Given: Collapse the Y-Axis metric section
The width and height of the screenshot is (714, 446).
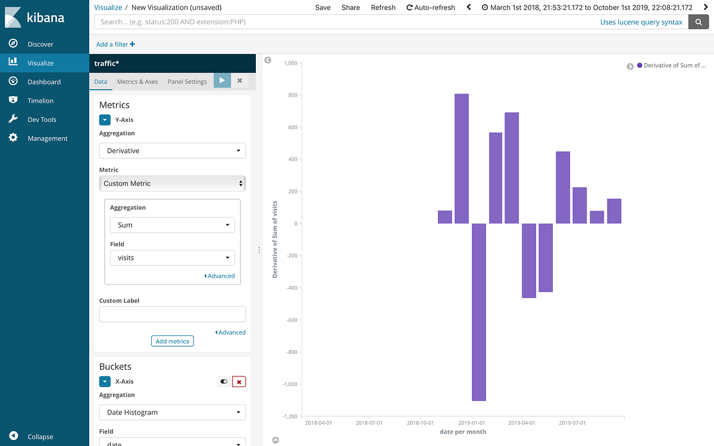Looking at the screenshot, I should [x=105, y=120].
